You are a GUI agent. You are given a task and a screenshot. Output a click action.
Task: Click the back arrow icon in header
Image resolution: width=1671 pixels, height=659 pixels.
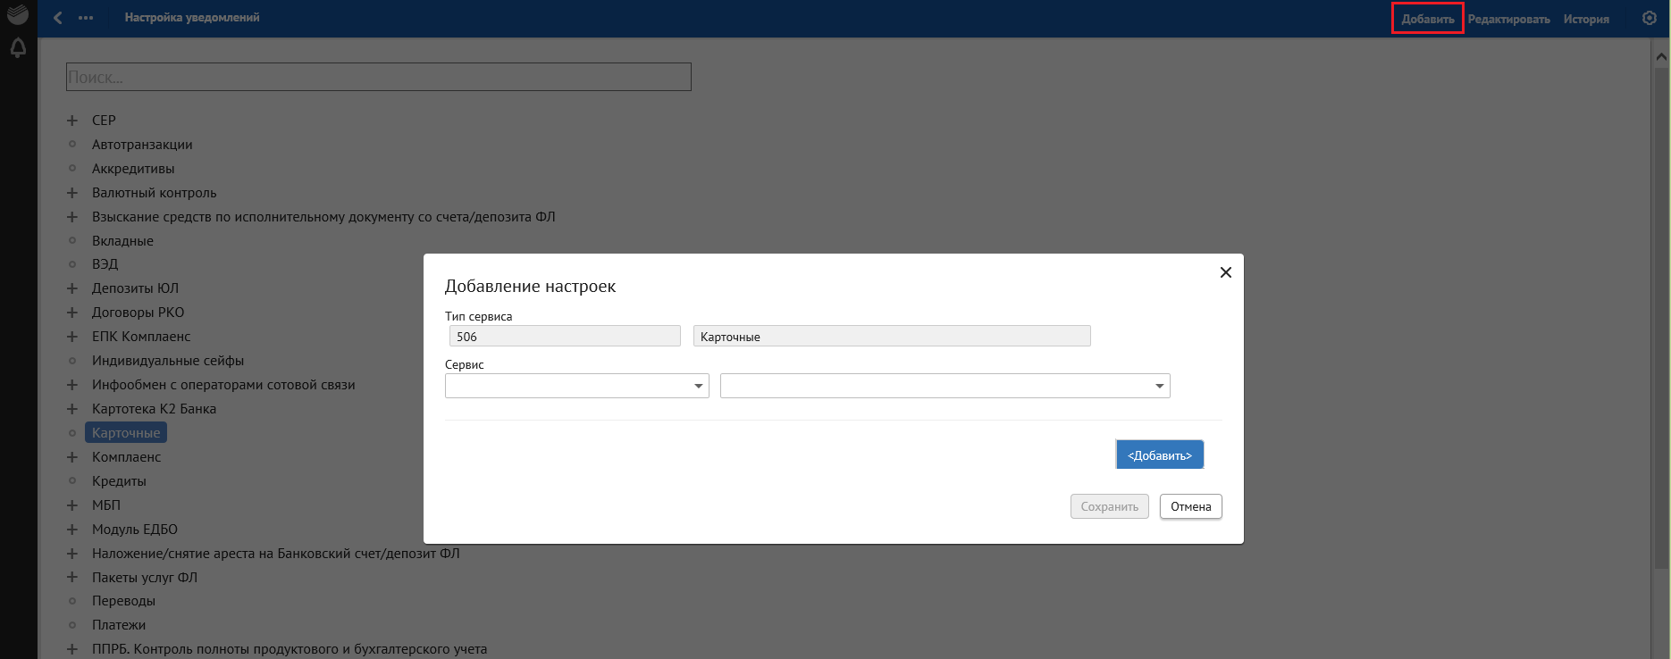58,18
